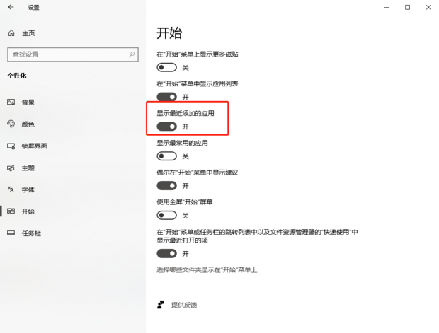Open the home icon 主页
Image resolution: width=439 pixels, height=333 pixels.
pyautogui.click(x=11, y=33)
